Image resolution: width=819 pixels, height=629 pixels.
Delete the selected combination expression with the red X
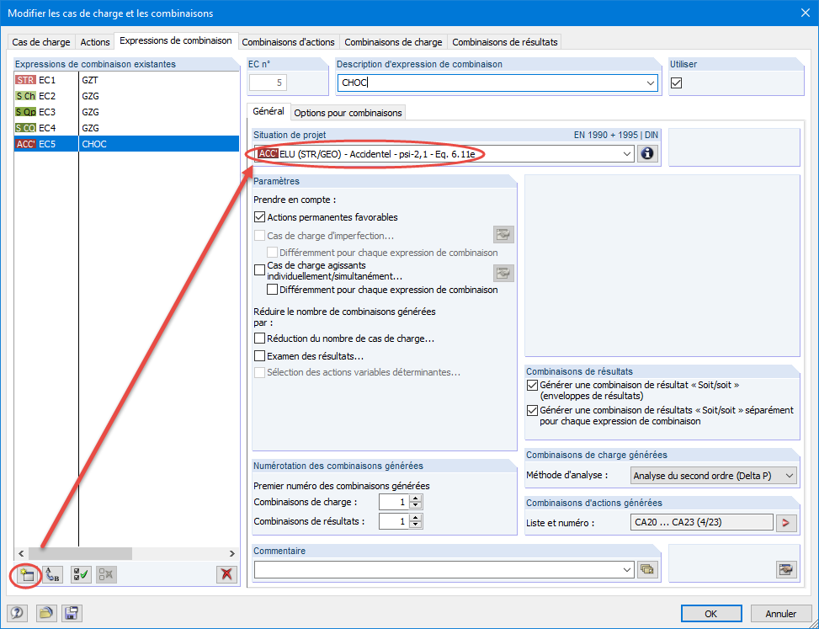pyautogui.click(x=226, y=574)
